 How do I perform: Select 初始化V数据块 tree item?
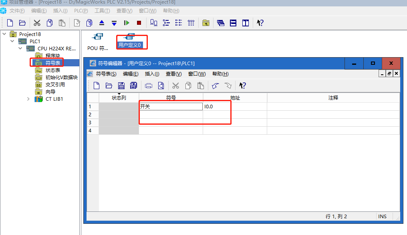click(62, 77)
